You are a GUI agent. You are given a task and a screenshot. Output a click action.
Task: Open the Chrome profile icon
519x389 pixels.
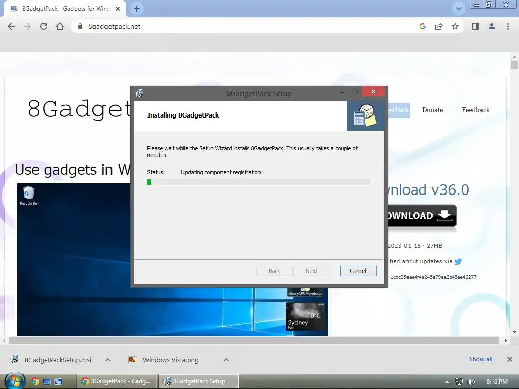pyautogui.click(x=492, y=26)
